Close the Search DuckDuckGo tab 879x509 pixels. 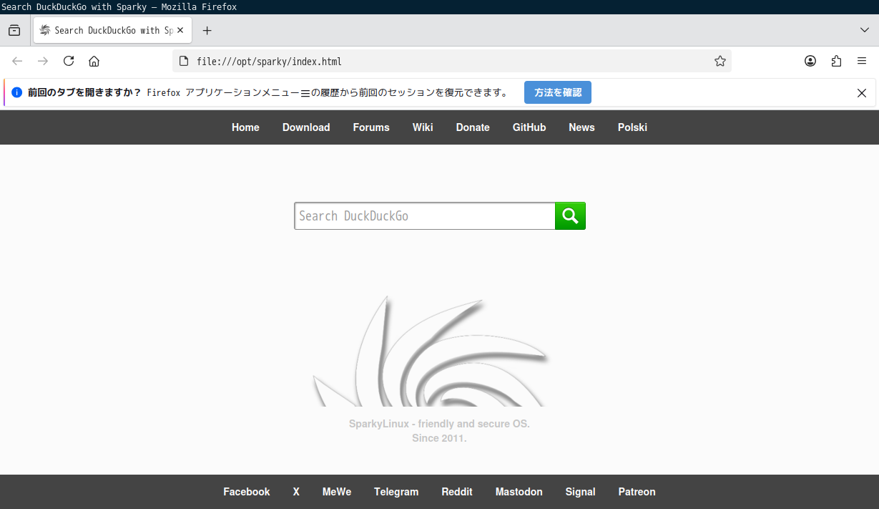point(181,30)
